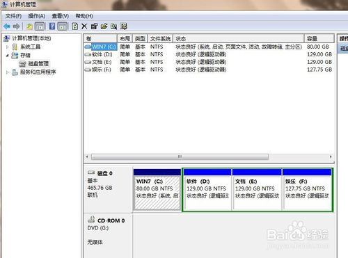Image resolution: width=348 pixels, height=258 pixels.
Task: Select the 文档 (E:) partition block in disk map
Action: point(257,190)
